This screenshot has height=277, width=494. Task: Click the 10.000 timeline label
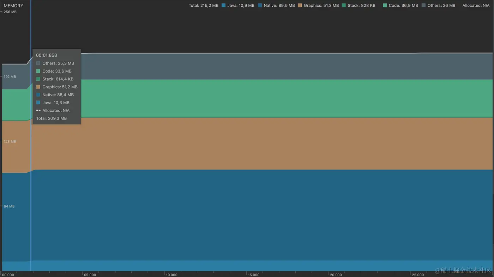click(x=171, y=275)
